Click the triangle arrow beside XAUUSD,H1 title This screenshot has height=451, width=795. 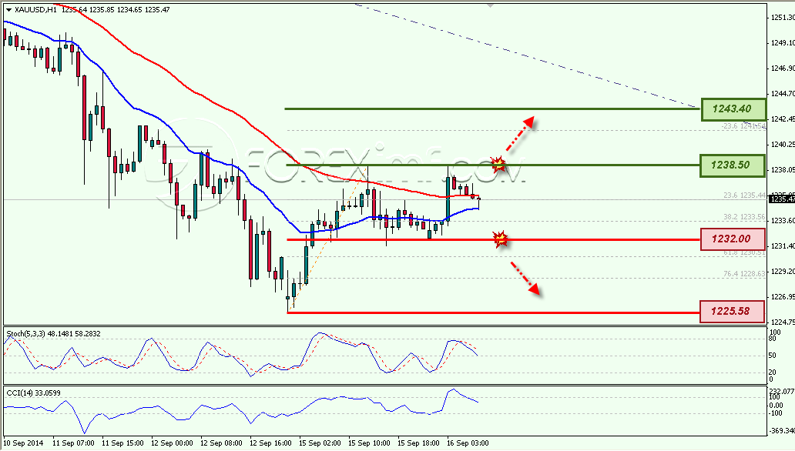pos(8,10)
